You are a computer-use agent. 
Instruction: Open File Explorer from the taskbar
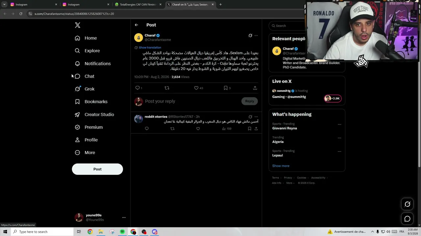point(101,232)
